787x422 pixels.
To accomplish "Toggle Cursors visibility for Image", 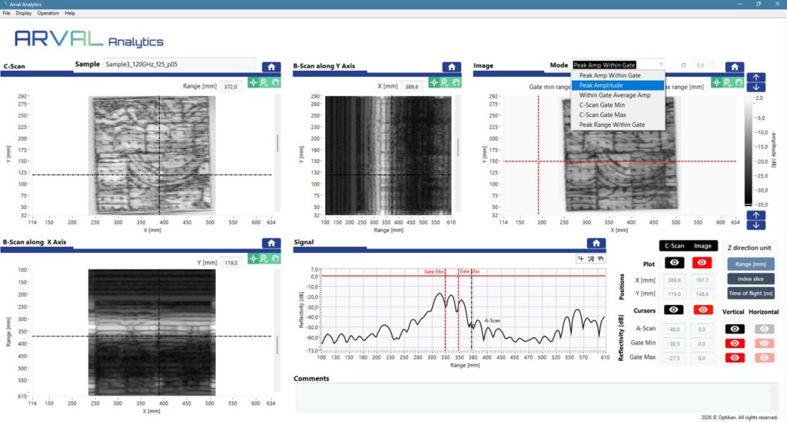I will click(x=702, y=310).
